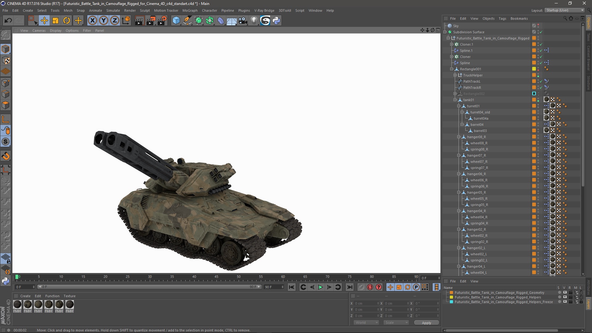
Task: Switch to Model mode in left sidebar
Action: (6, 49)
